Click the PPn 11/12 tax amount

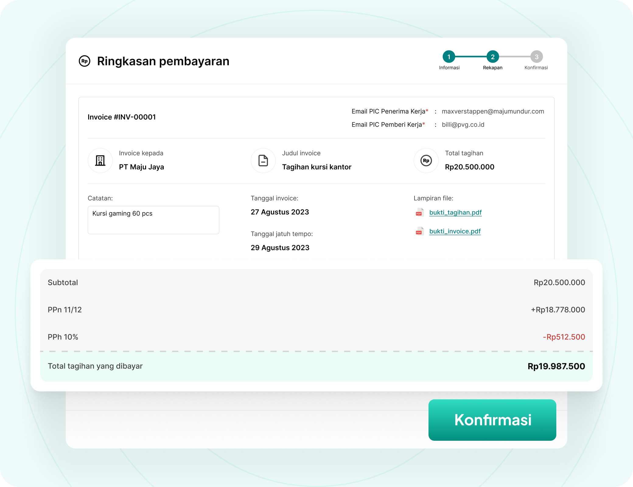[558, 310]
